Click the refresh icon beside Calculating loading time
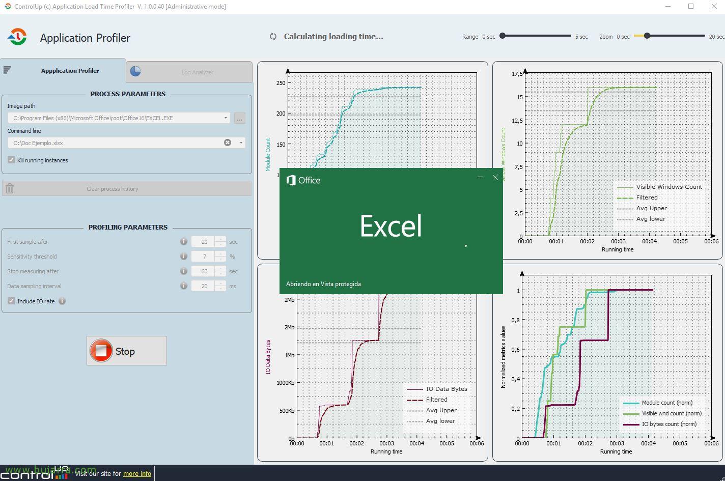This screenshot has height=481, width=725. point(273,37)
